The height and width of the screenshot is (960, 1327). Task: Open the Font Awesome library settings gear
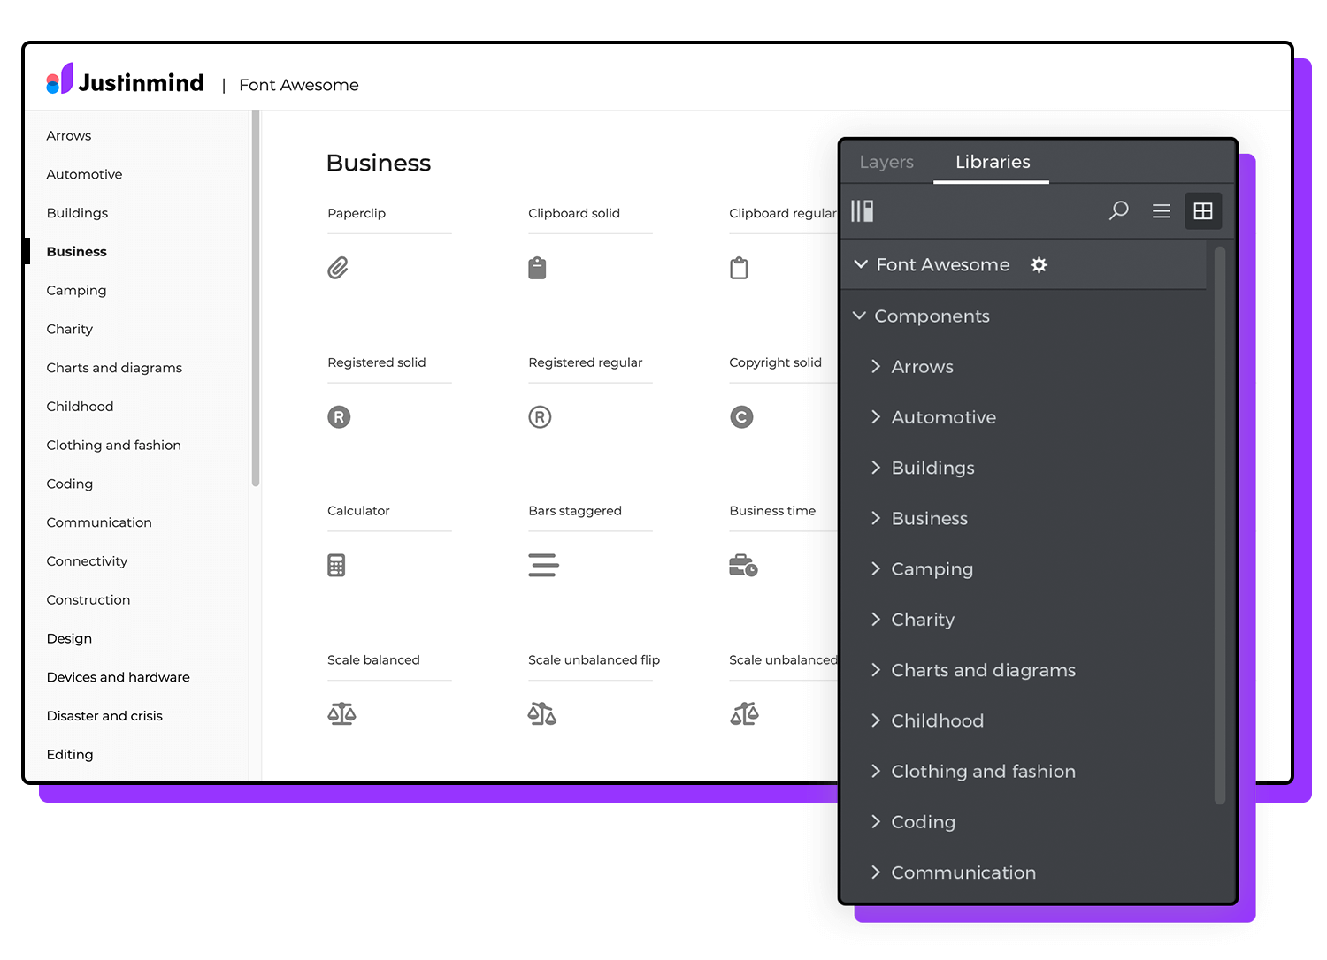[x=1039, y=265]
